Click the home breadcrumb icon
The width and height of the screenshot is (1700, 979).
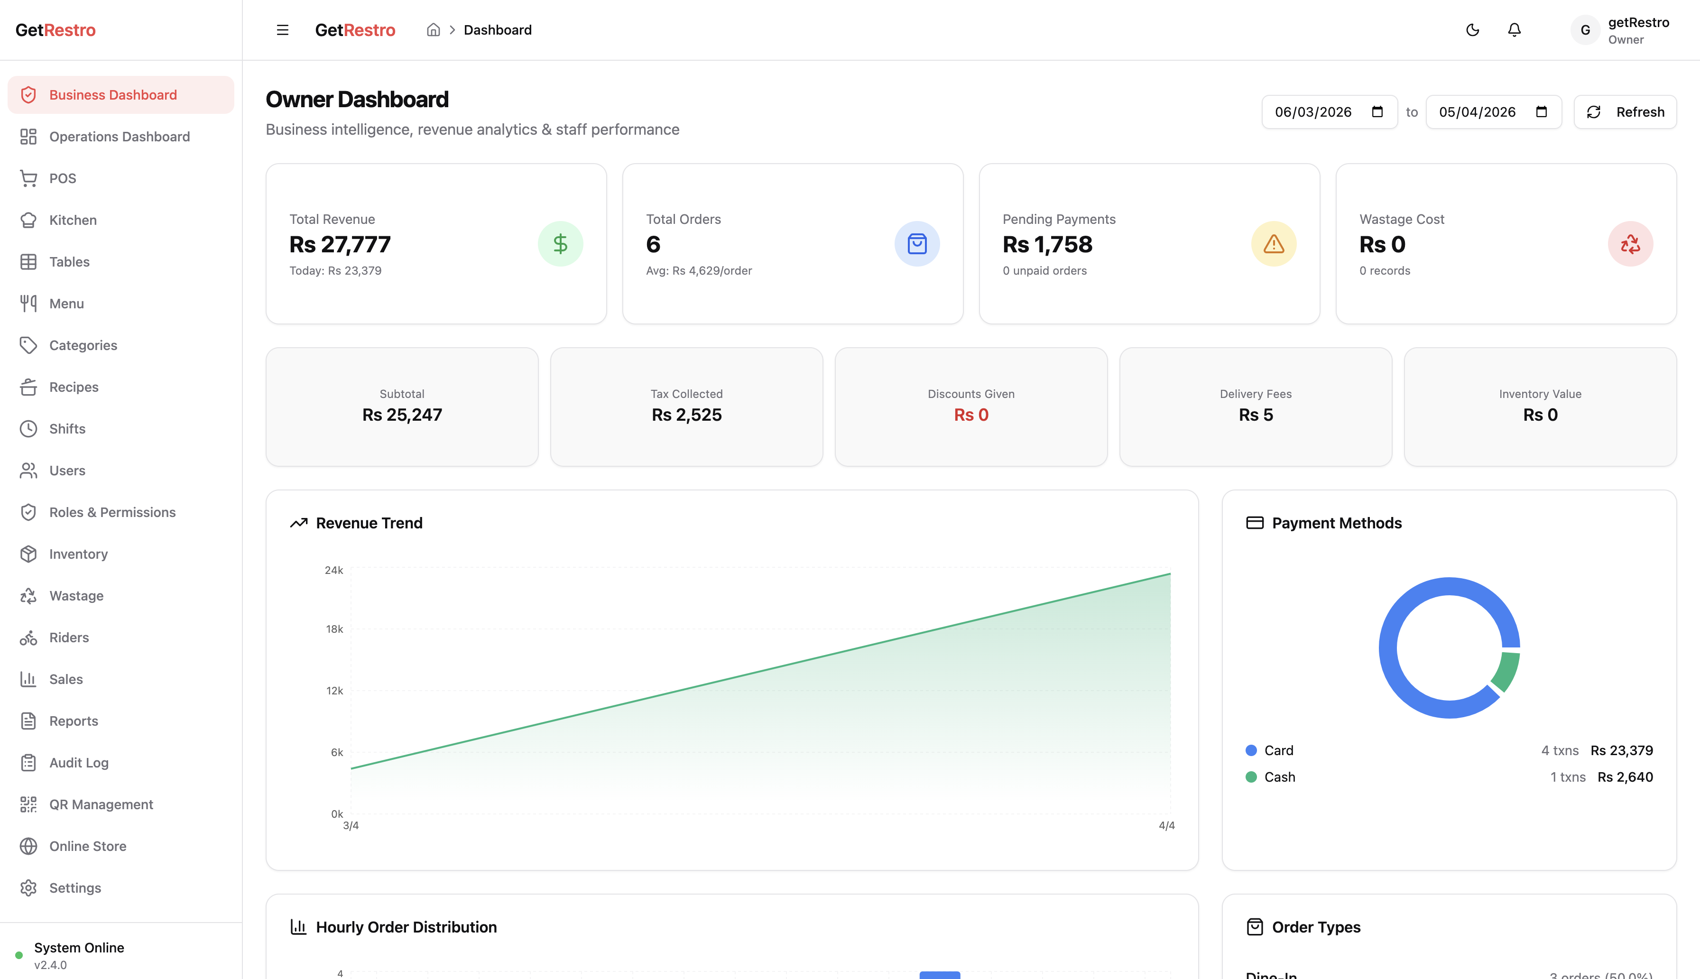[434, 29]
